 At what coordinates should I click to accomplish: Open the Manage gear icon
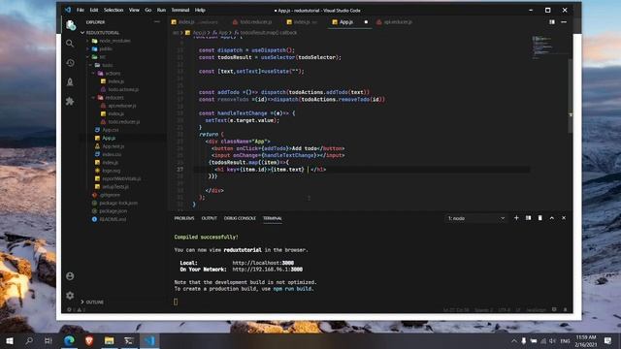coord(70,295)
